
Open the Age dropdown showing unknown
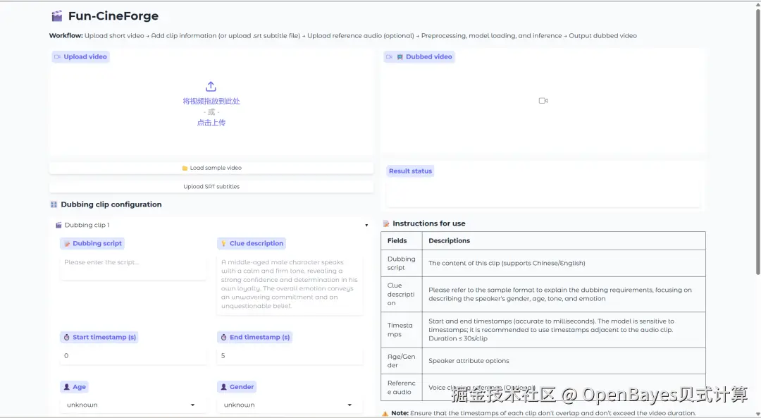click(132, 405)
